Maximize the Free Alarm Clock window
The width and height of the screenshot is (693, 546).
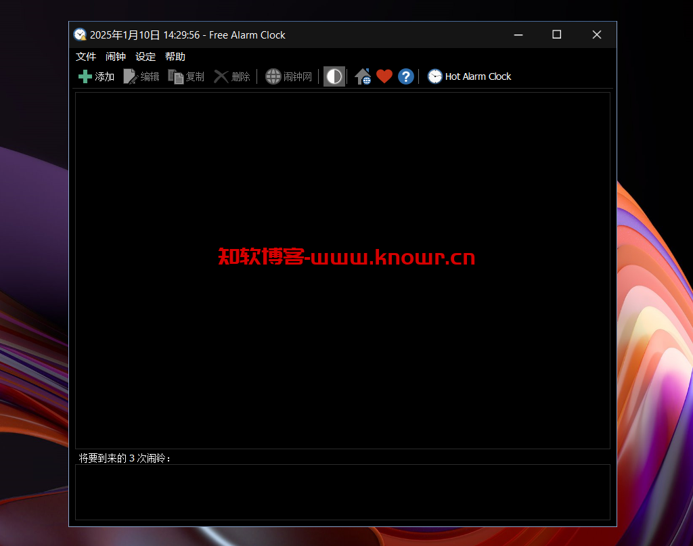point(557,35)
